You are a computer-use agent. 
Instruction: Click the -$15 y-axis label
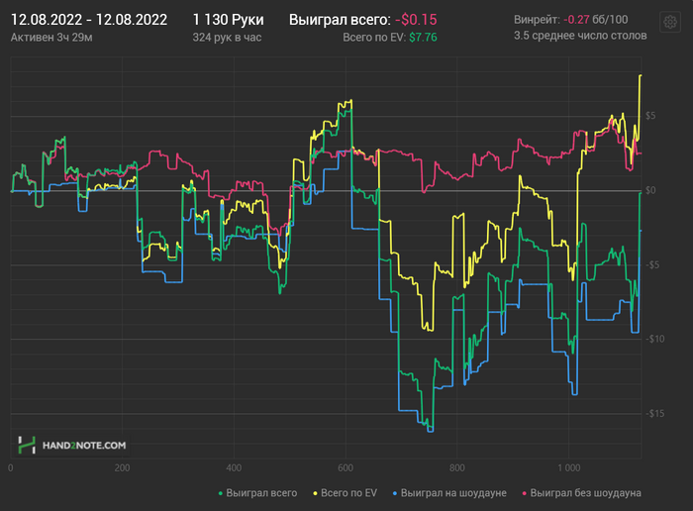click(x=655, y=414)
